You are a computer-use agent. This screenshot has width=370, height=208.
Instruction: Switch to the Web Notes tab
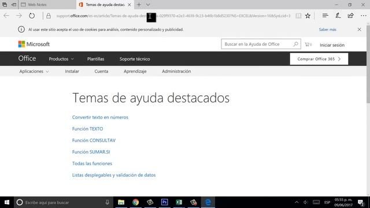(47, 5)
